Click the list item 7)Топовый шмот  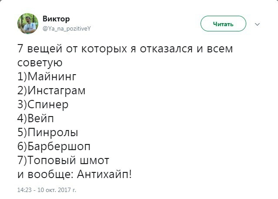tap(64, 160)
